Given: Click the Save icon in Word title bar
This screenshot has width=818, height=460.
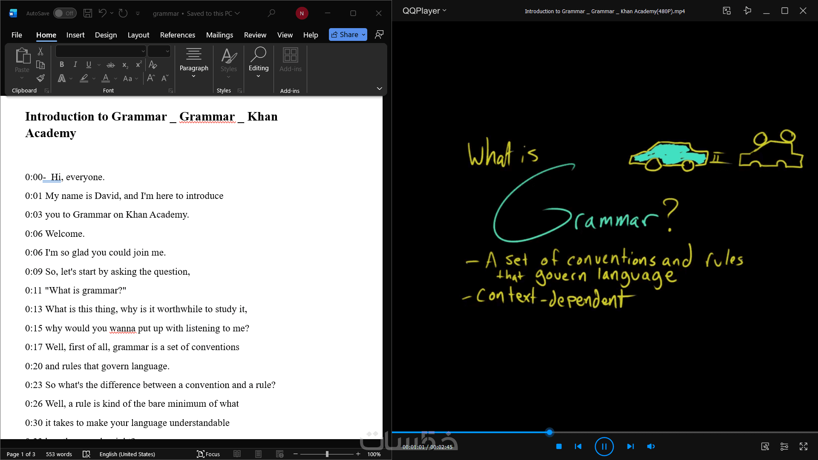Looking at the screenshot, I should pyautogui.click(x=88, y=13).
